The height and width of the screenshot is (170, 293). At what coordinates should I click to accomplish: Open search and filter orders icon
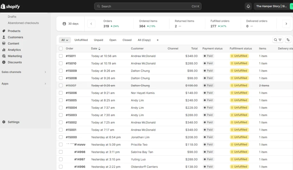[x=278, y=40]
